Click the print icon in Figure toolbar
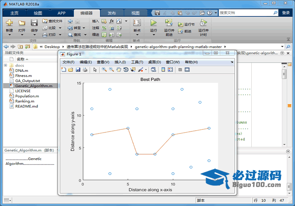 (x=85, y=70)
